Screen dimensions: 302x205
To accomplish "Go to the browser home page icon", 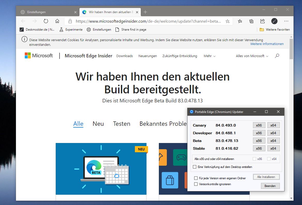I will [57, 21].
